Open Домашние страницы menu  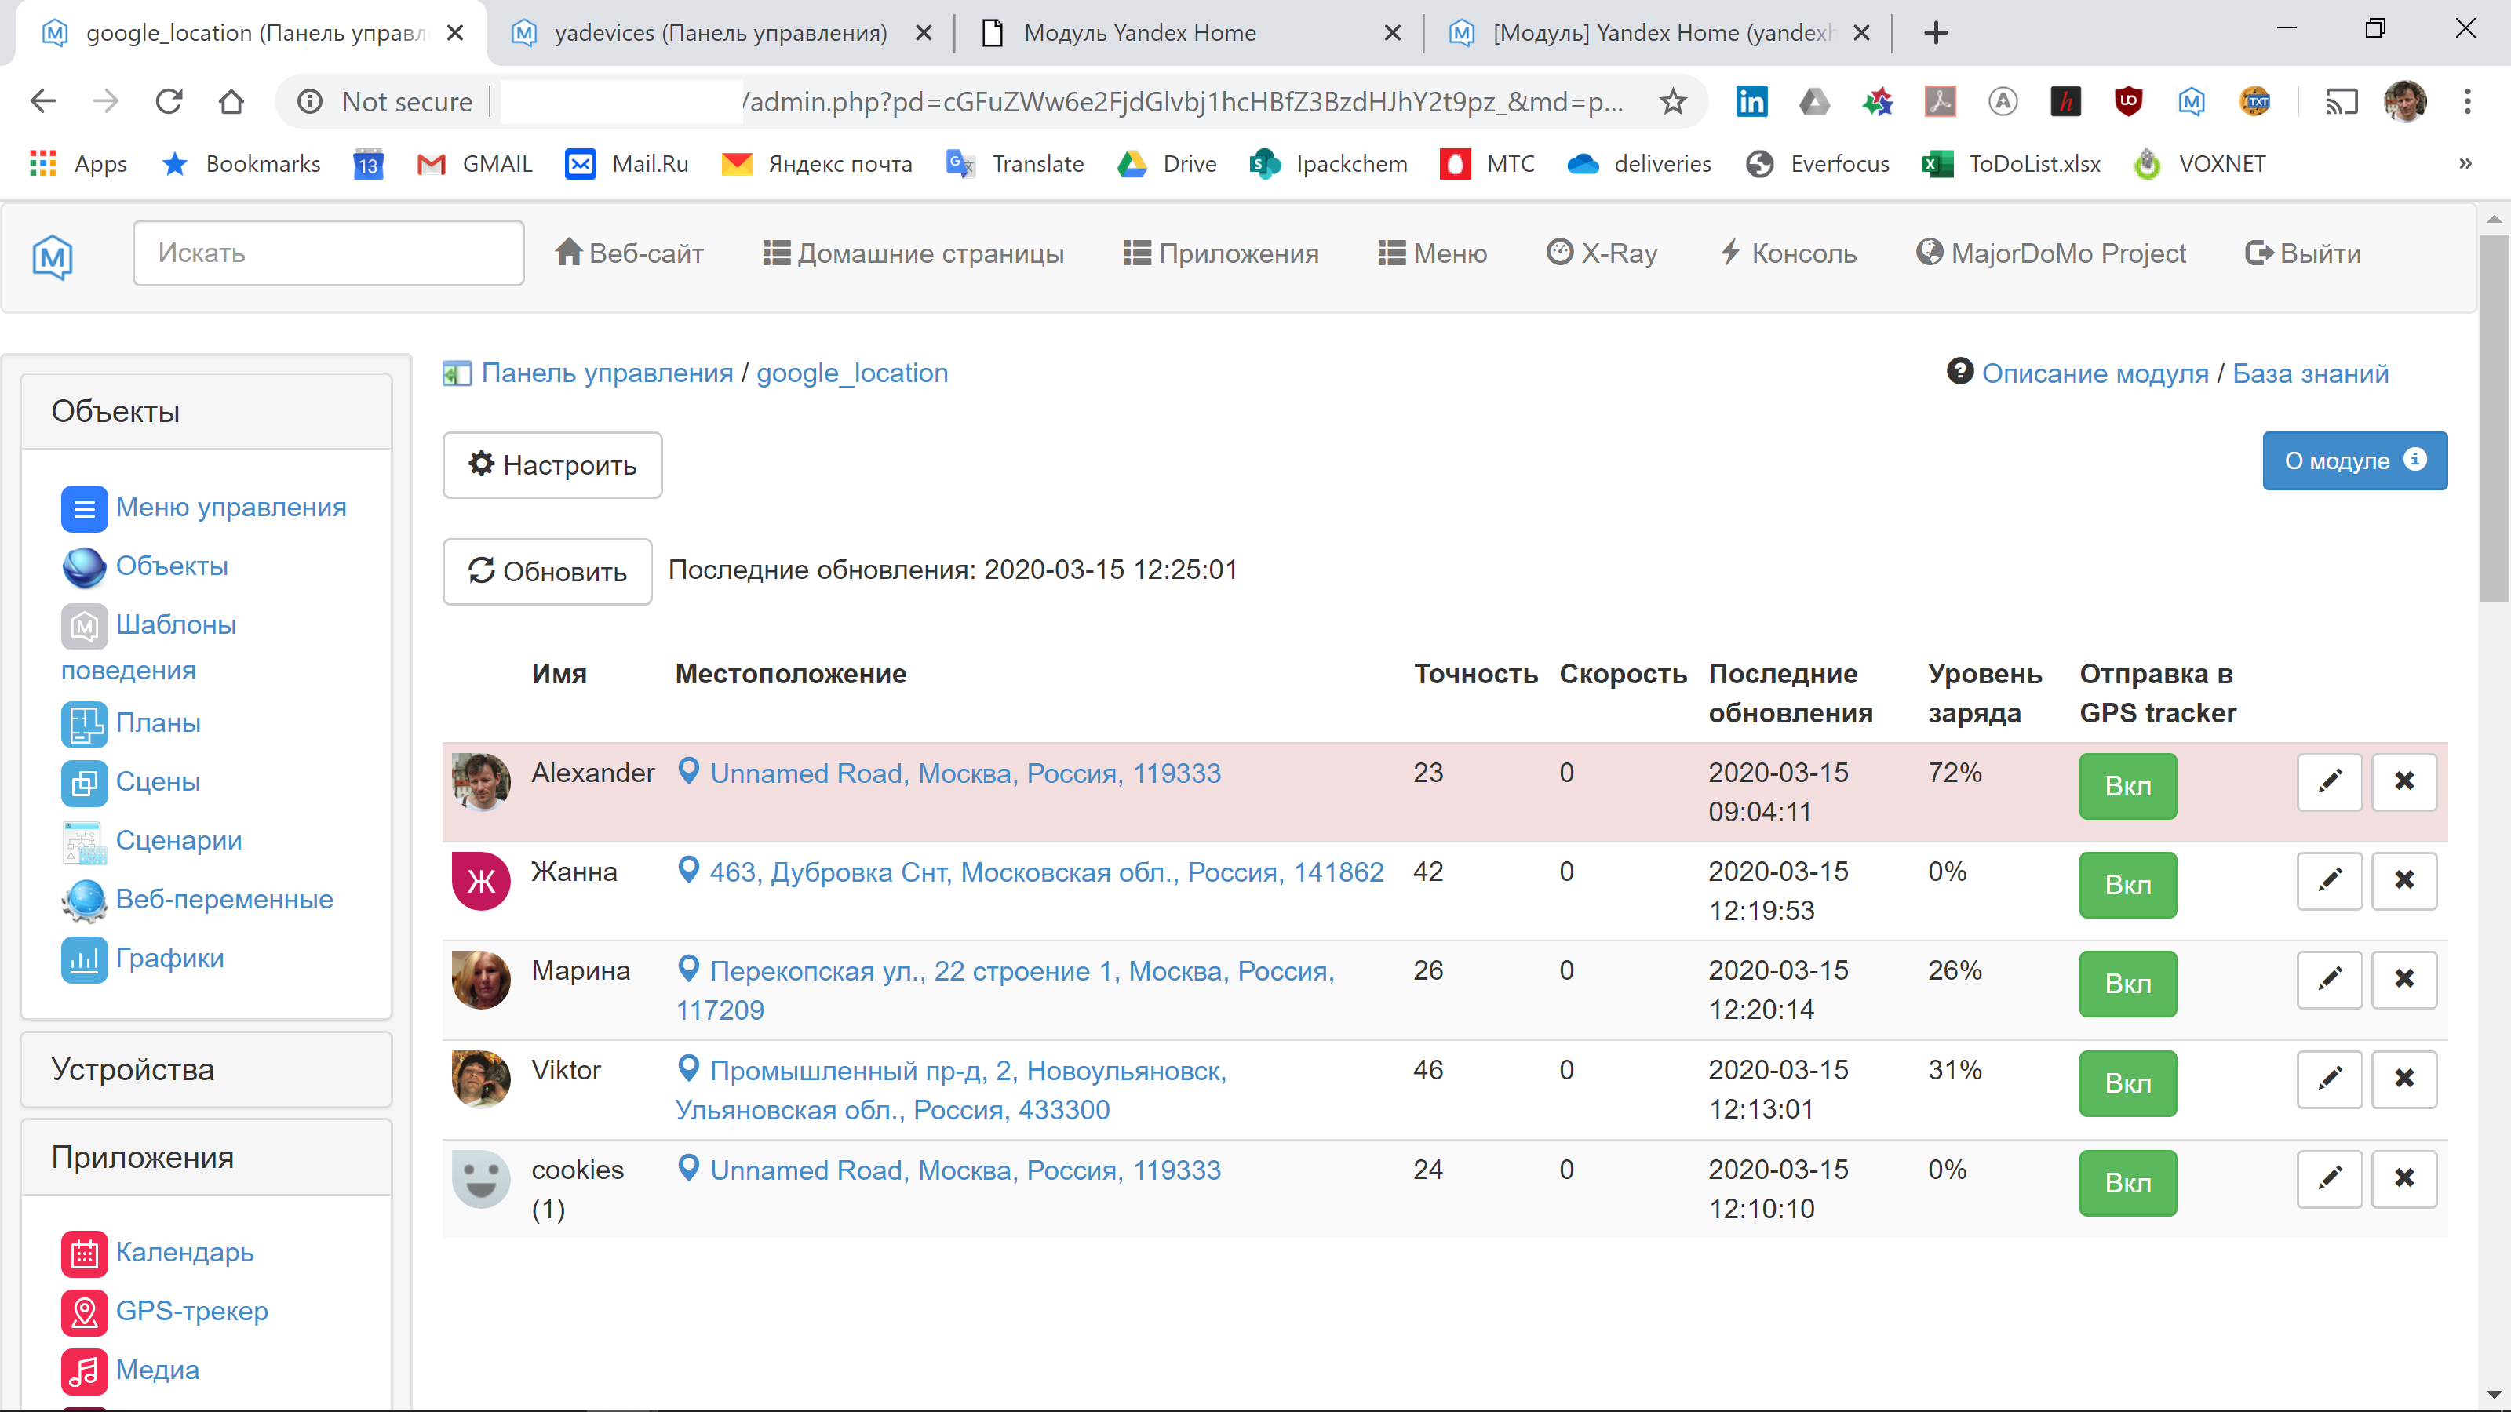(913, 253)
